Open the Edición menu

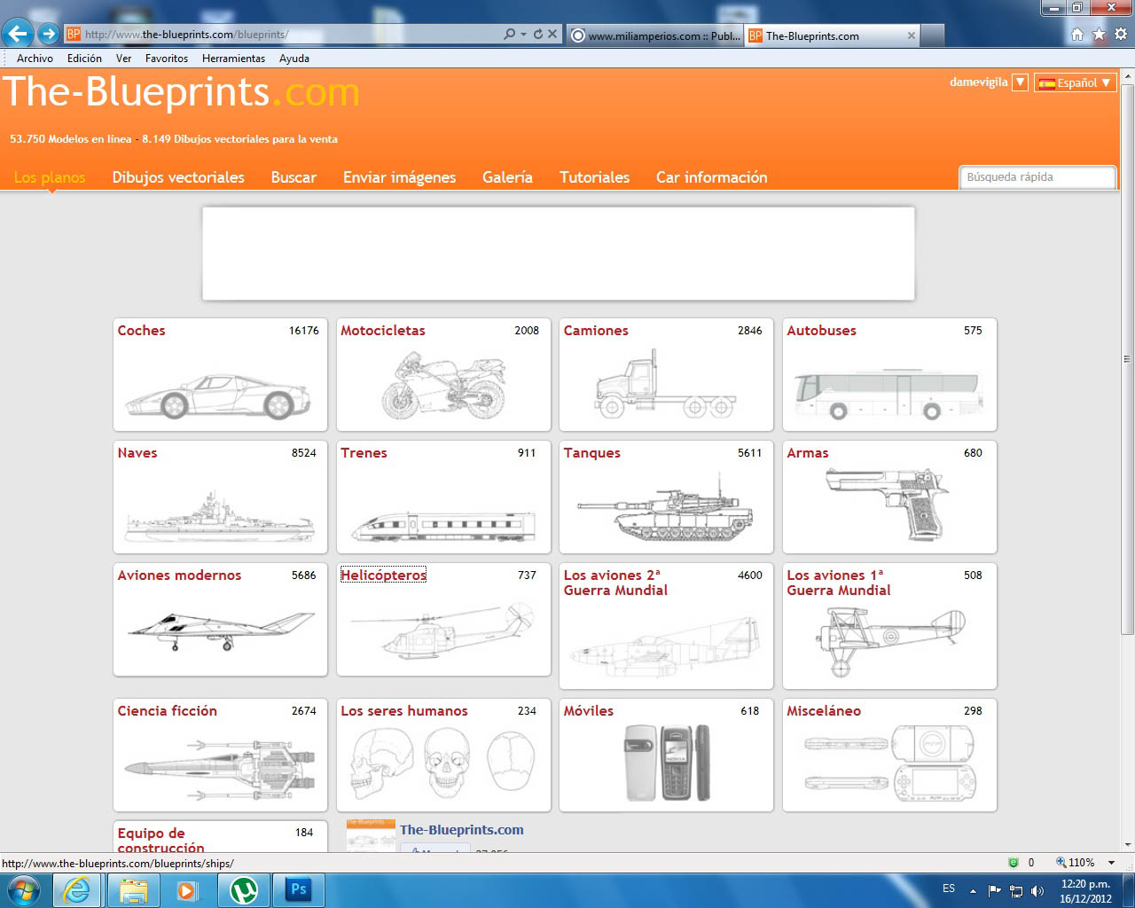point(84,59)
